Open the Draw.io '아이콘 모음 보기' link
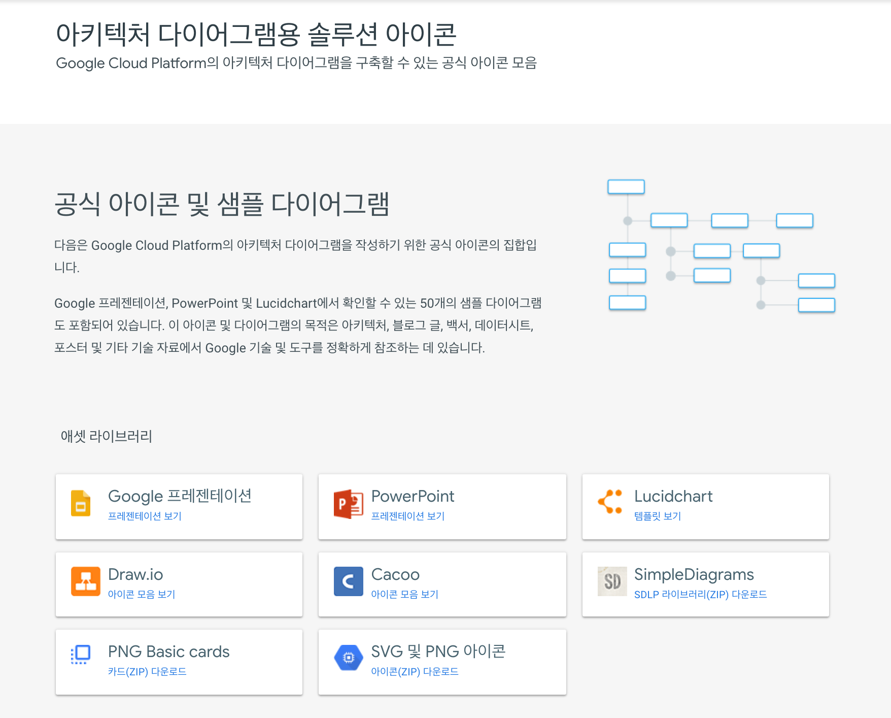The width and height of the screenshot is (891, 718). click(142, 594)
